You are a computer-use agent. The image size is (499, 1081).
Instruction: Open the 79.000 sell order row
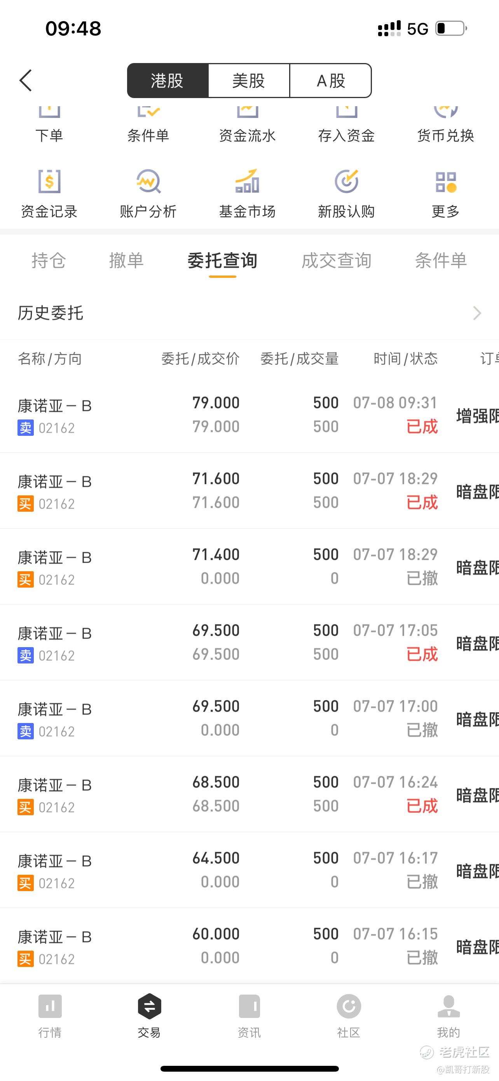249,414
